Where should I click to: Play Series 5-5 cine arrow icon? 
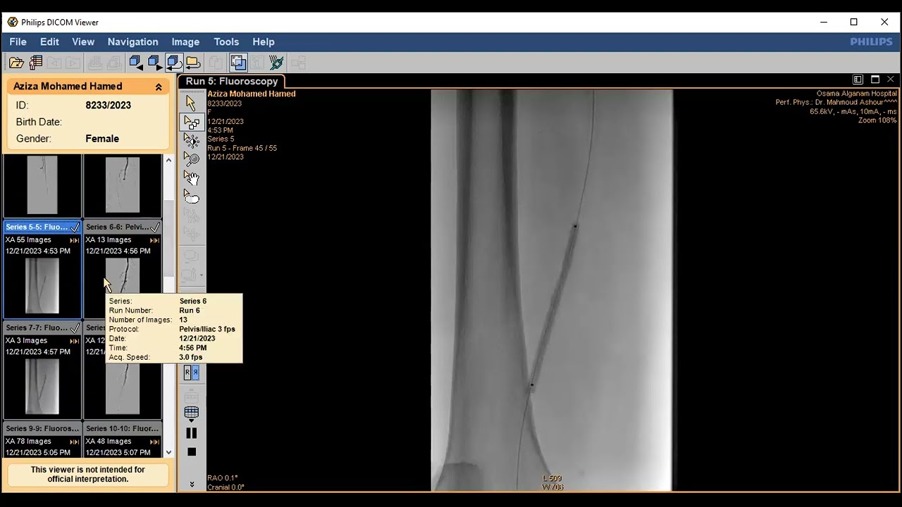click(x=75, y=240)
